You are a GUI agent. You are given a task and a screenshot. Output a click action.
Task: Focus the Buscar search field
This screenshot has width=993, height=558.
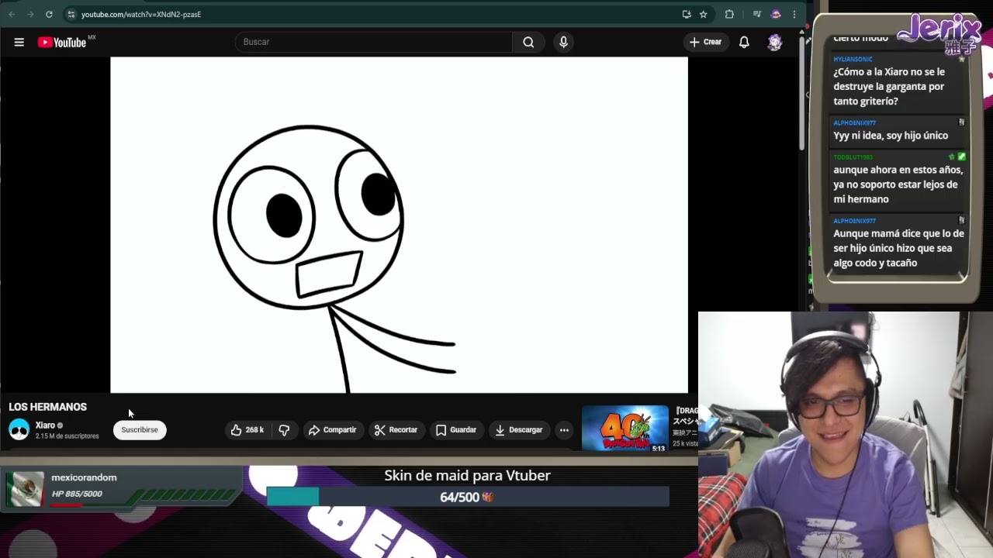coord(374,42)
